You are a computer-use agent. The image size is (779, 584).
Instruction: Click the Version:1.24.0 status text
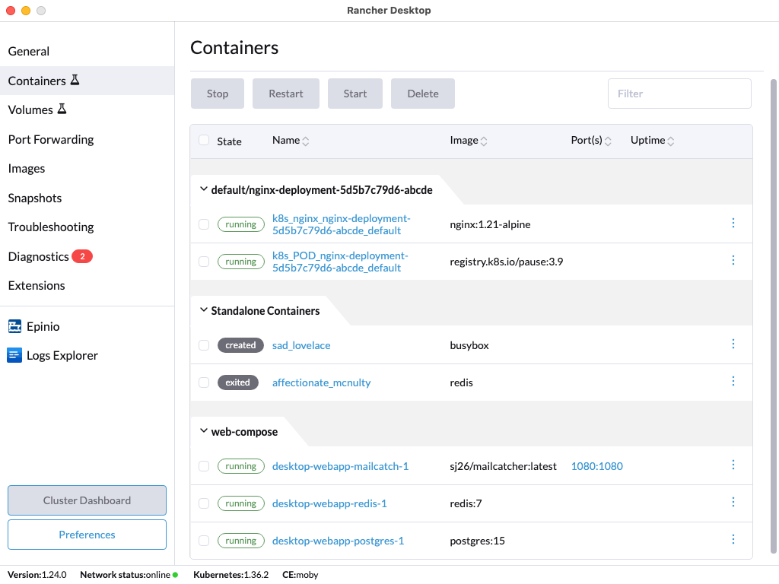pos(37,575)
